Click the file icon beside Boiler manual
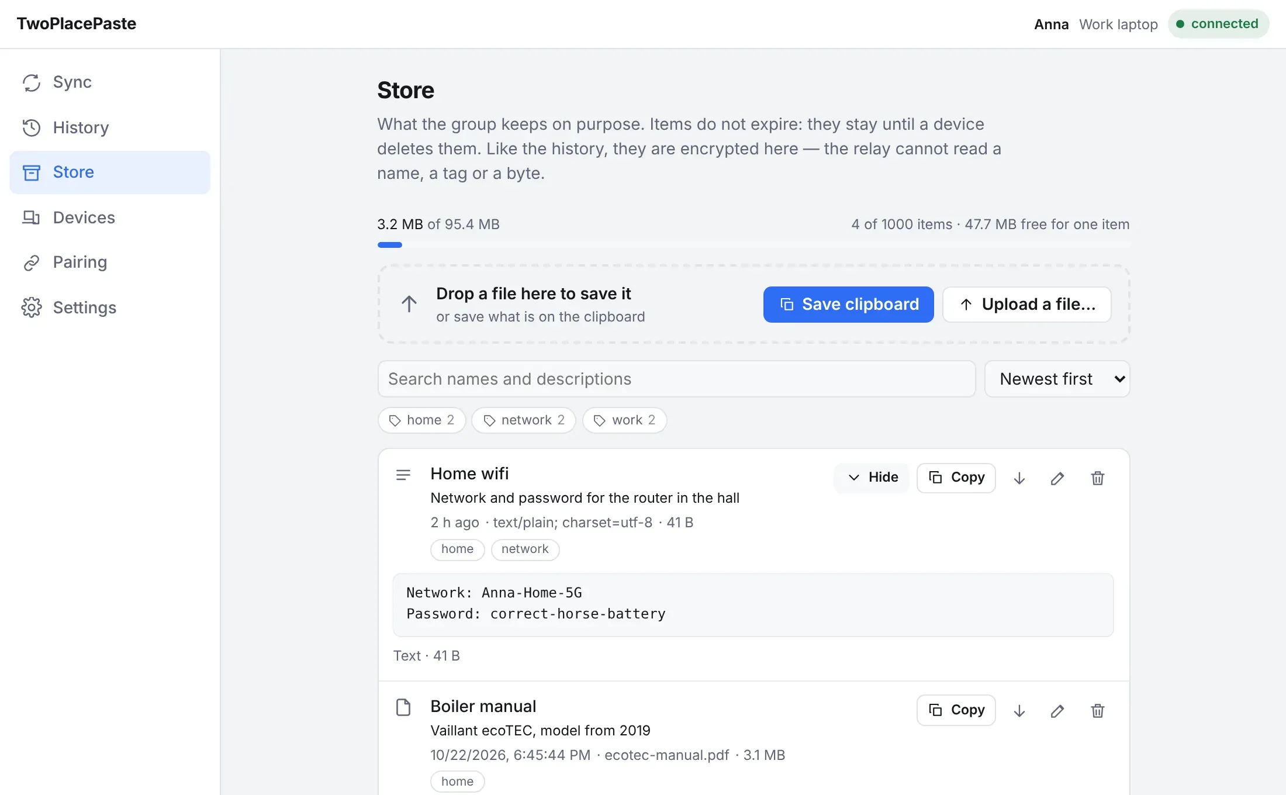The width and height of the screenshot is (1286, 795). [x=403, y=707]
